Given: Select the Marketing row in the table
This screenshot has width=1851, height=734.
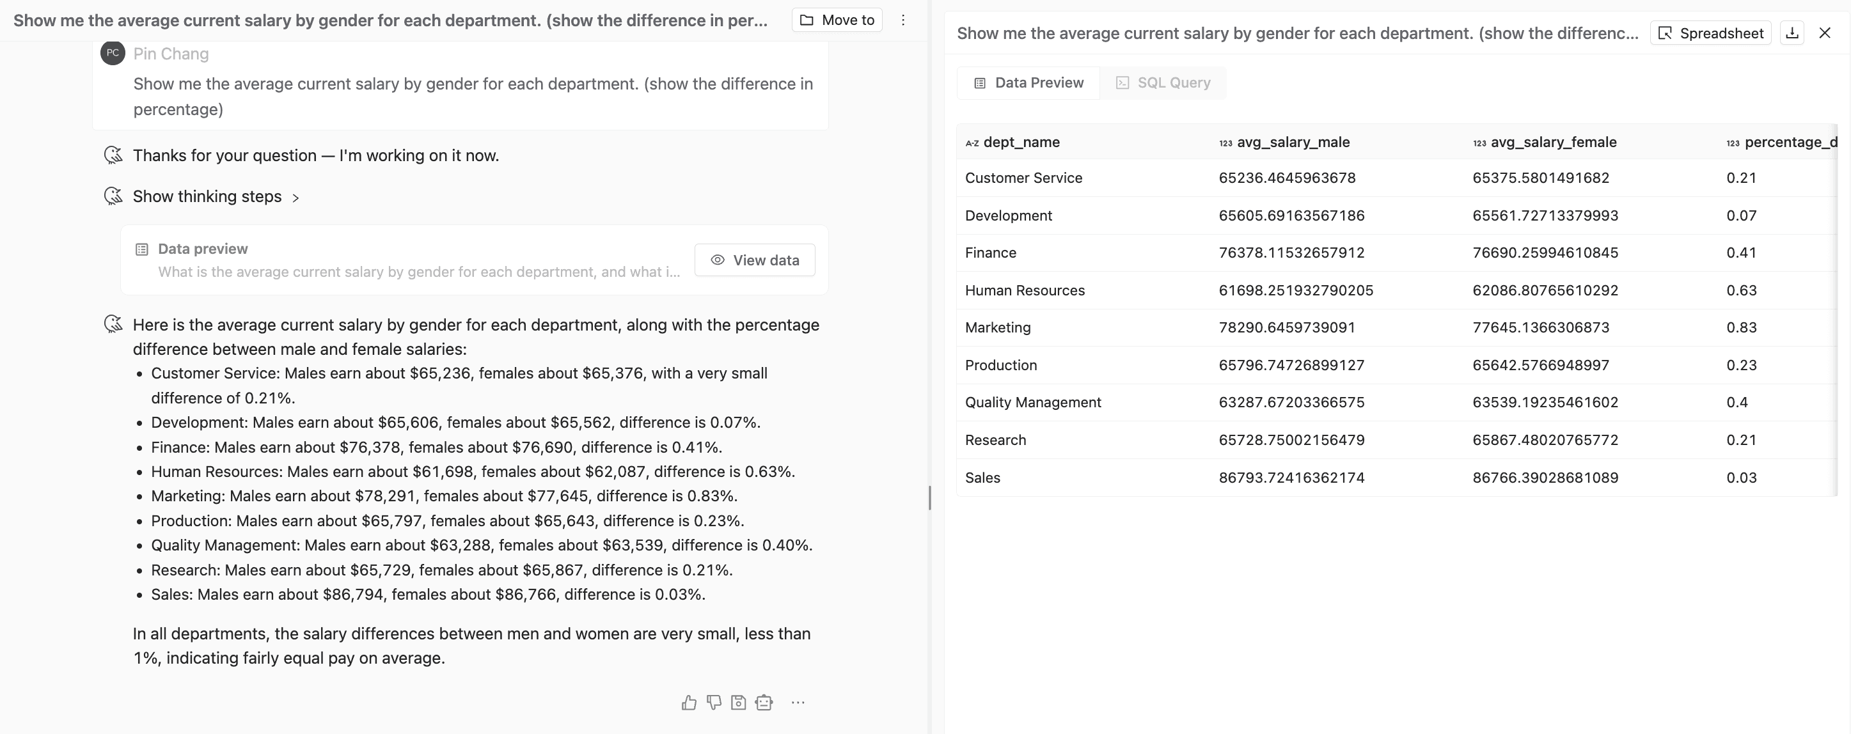Looking at the screenshot, I should pyautogui.click(x=997, y=327).
